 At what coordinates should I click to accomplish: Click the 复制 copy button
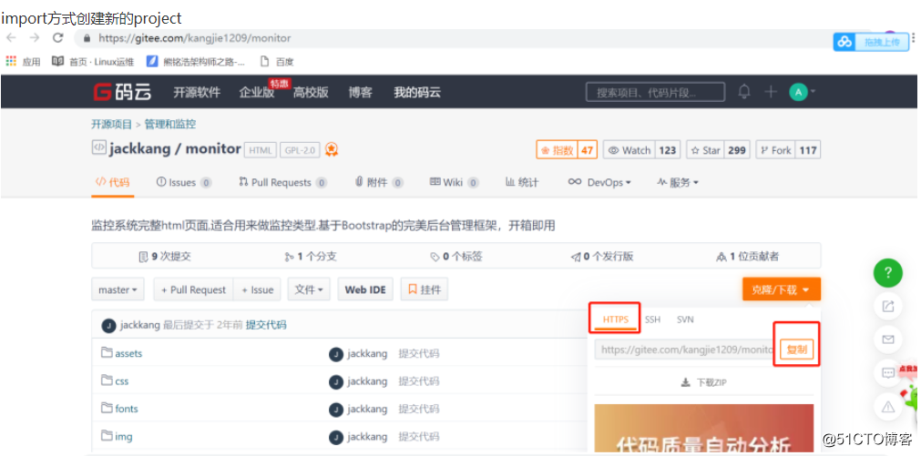click(x=796, y=350)
